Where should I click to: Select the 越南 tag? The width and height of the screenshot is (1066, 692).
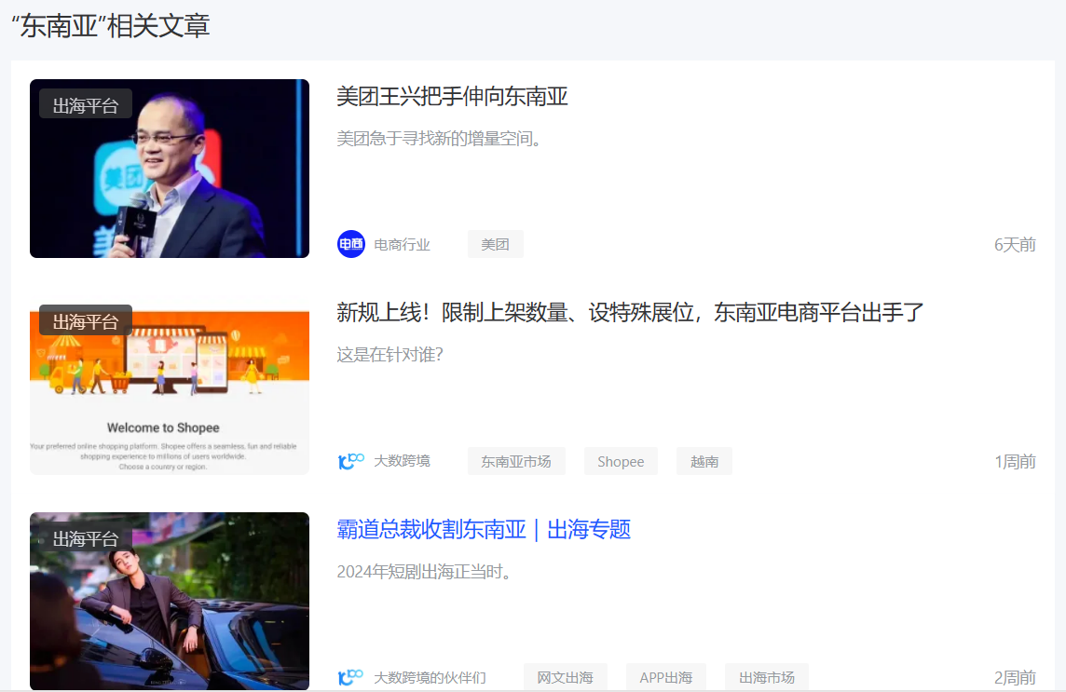click(x=704, y=461)
